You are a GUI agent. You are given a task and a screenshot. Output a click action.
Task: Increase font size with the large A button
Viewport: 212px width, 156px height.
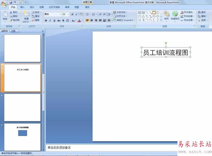tap(72, 14)
